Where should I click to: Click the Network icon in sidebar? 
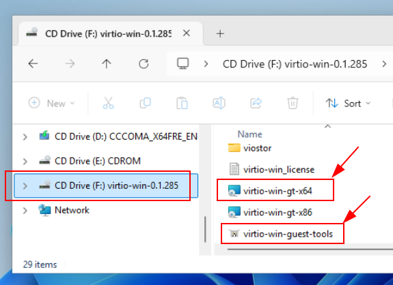[44, 210]
